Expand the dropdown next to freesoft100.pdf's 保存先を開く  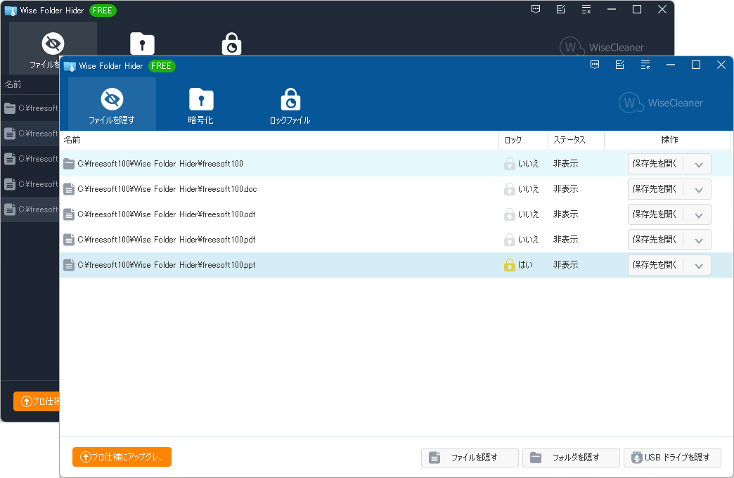pos(699,240)
